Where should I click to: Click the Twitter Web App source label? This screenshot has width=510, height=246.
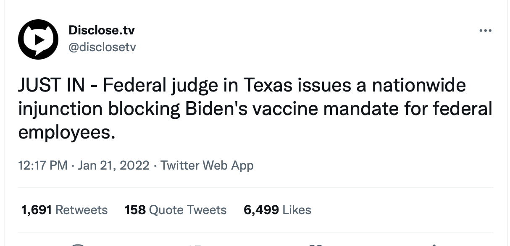coord(207,165)
